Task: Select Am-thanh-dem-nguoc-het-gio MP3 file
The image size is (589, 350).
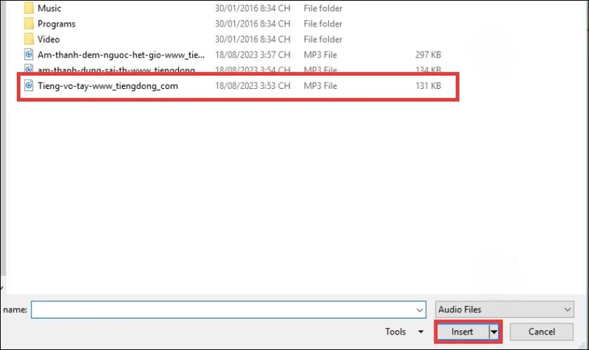Action: click(x=121, y=55)
